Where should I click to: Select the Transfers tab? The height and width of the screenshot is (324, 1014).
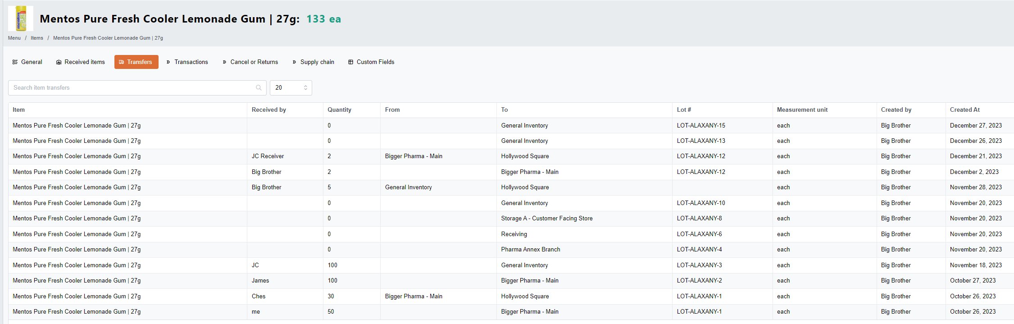[136, 62]
